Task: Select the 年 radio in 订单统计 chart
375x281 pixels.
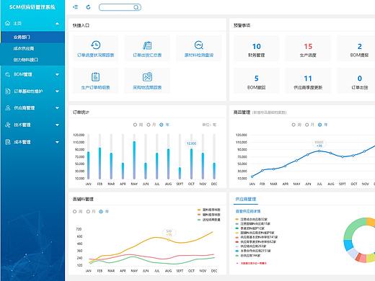Action: (162, 125)
